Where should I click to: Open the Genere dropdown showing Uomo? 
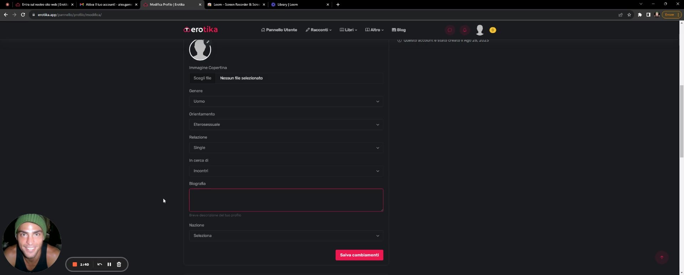pyautogui.click(x=286, y=101)
